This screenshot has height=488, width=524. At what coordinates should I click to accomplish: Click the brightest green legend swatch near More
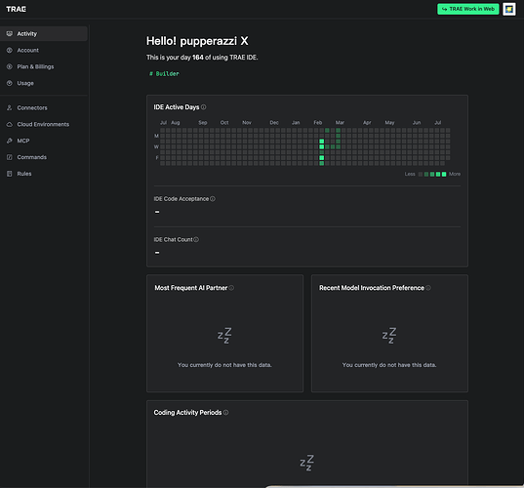click(x=444, y=174)
